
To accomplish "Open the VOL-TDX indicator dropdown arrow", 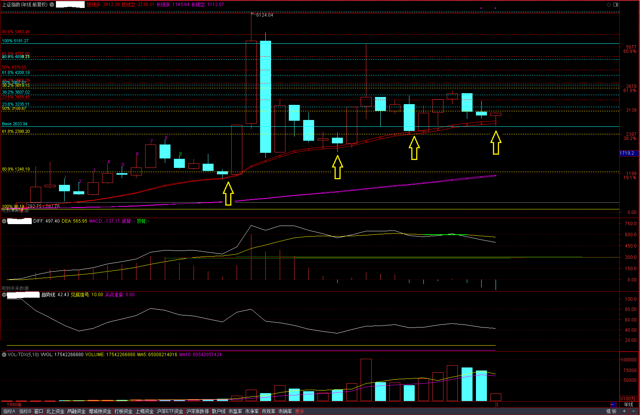I will (x=4, y=355).
